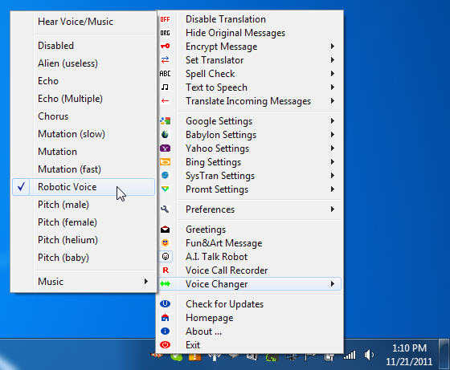This screenshot has height=370, width=450.
Task: Click the purple Yahoo icon
Action: click(x=165, y=148)
